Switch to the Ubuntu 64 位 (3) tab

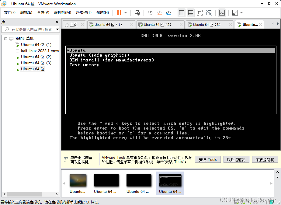(206, 25)
